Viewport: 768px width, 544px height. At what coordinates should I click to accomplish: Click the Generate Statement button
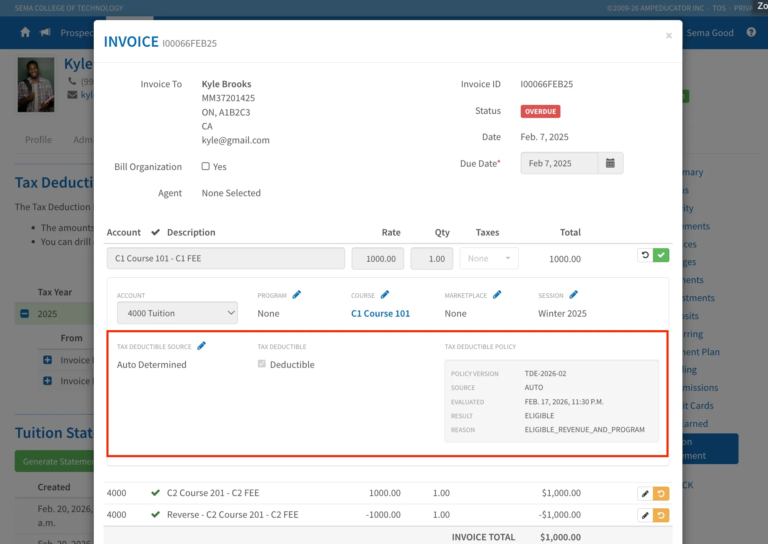54,461
